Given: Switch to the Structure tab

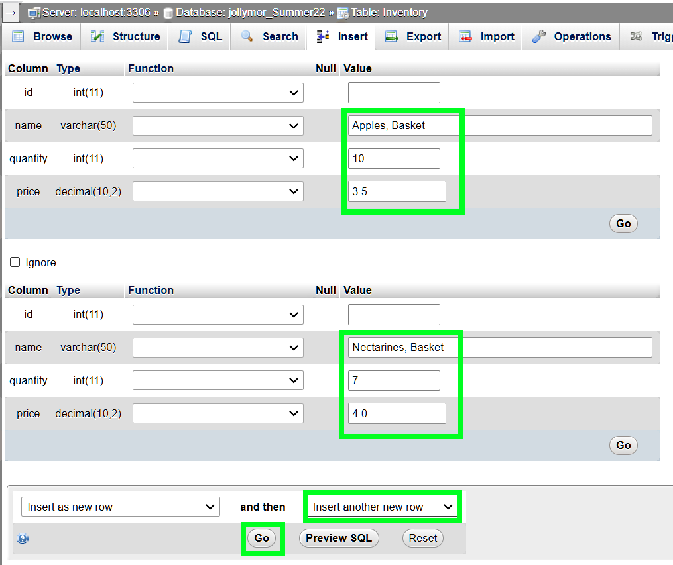Looking at the screenshot, I should 125,36.
